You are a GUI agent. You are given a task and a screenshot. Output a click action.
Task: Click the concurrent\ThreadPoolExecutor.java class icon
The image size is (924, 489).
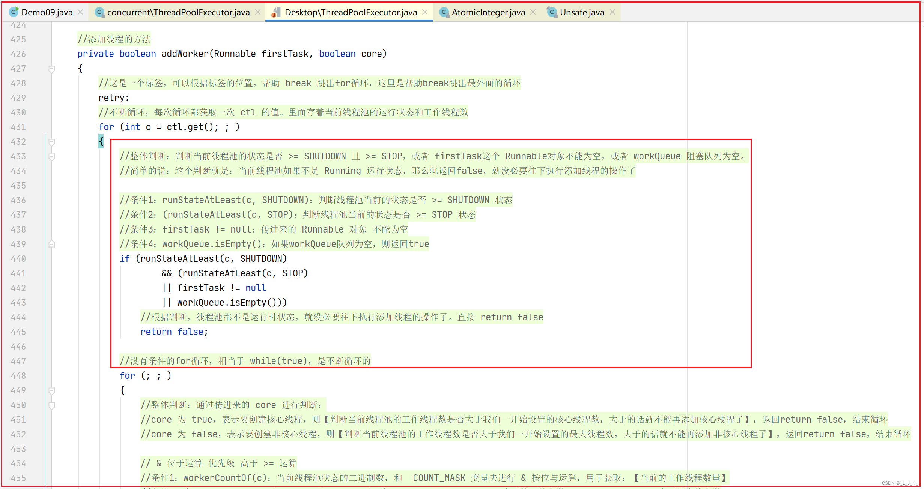pos(99,12)
